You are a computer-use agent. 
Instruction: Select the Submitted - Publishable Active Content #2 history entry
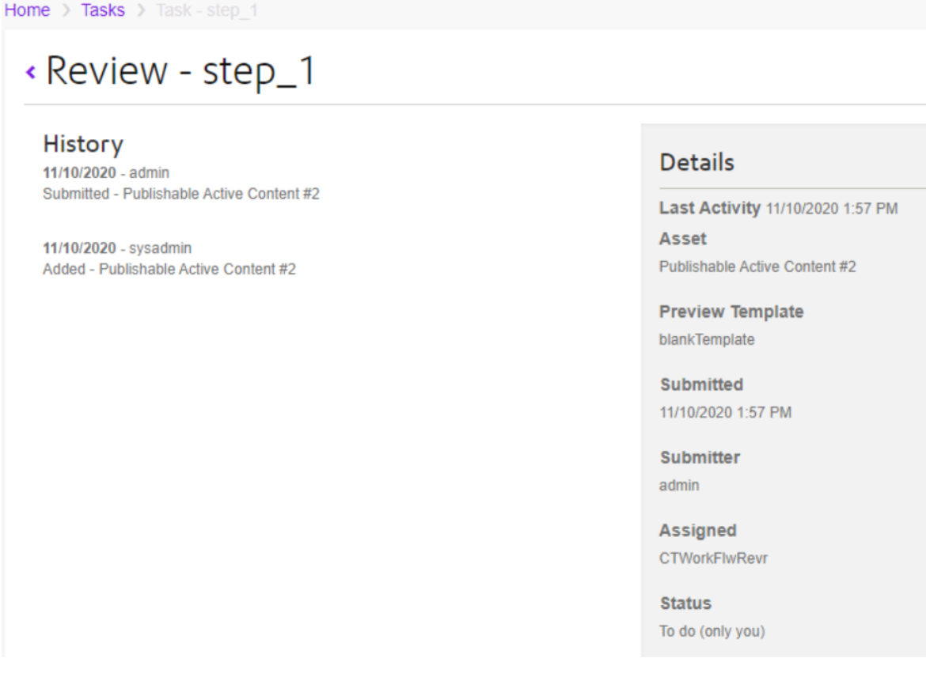180,194
